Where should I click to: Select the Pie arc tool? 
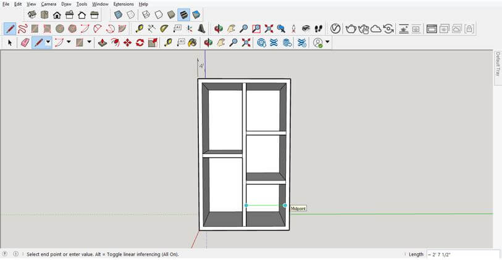pyautogui.click(x=122, y=29)
